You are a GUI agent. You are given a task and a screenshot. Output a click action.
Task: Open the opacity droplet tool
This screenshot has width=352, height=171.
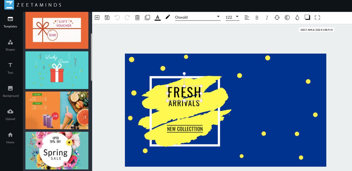[x=297, y=18]
